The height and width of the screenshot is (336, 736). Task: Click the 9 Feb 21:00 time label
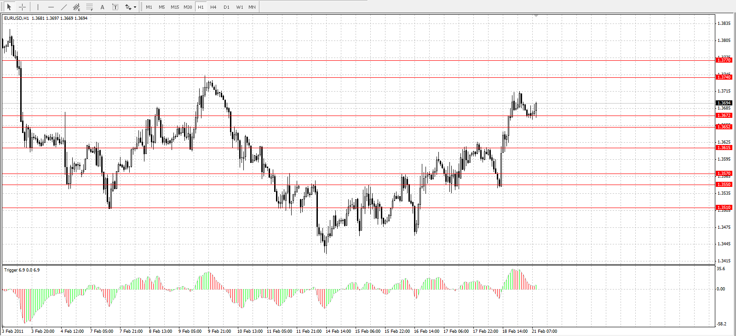219,331
